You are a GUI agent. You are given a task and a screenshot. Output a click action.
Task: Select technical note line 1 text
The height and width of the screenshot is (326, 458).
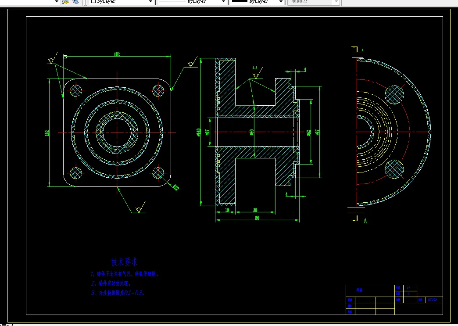pos(125,274)
